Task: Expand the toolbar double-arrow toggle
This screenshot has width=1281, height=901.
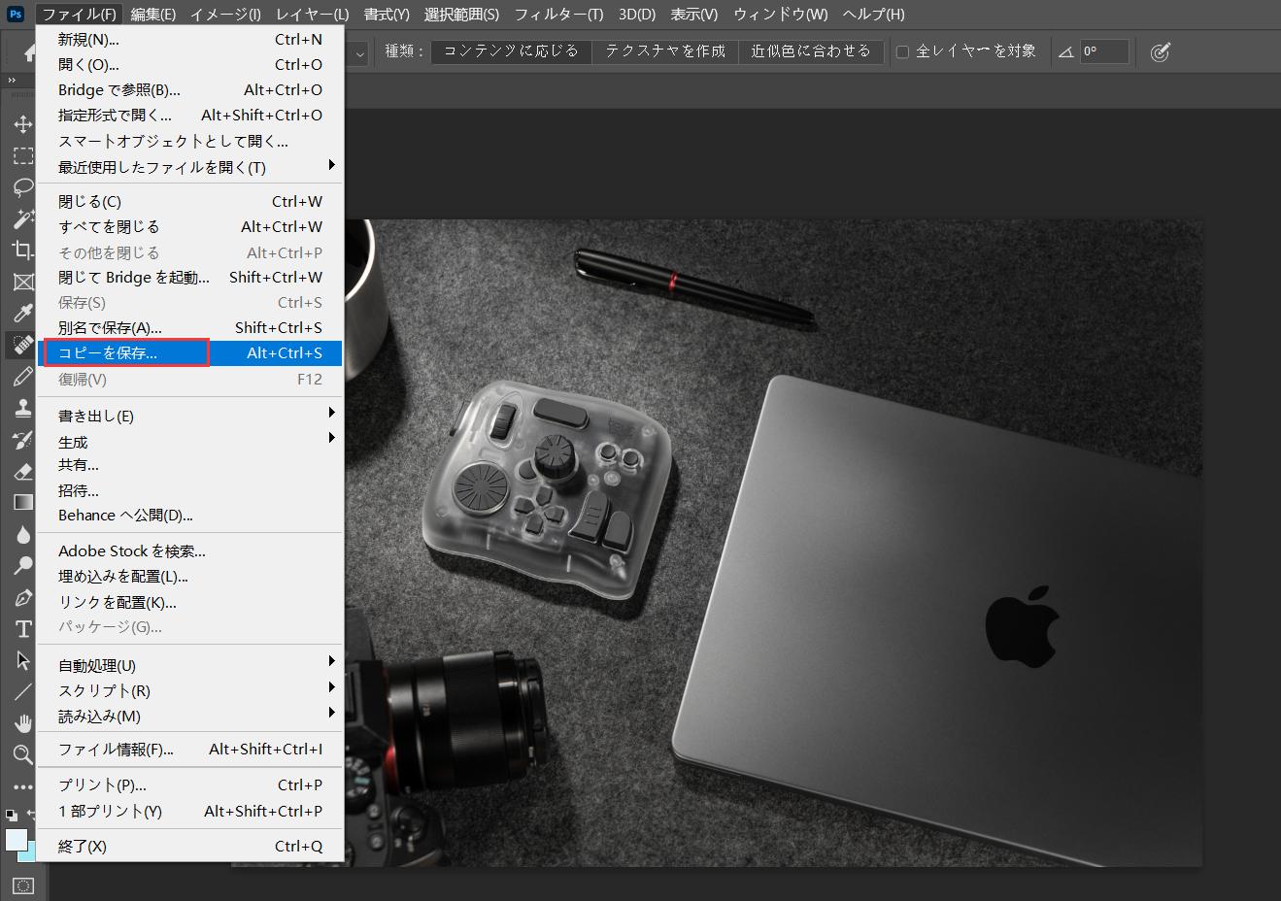Action: (12, 81)
